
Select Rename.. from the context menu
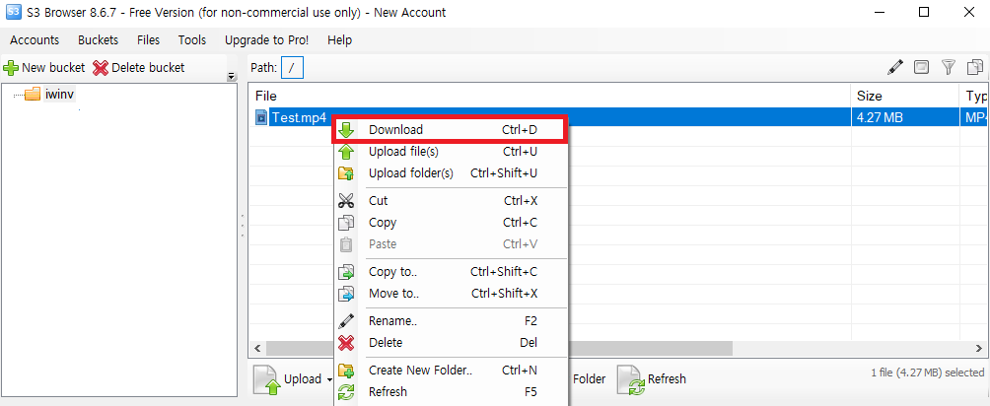click(x=451, y=320)
